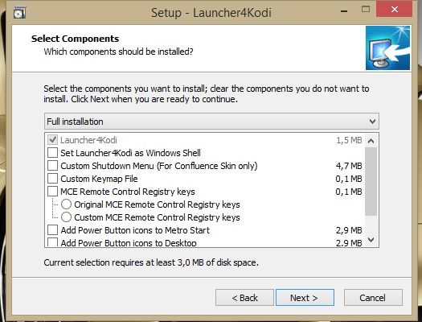Tick the Custom Keymap File checkbox
422x322 pixels.
pyautogui.click(x=52, y=179)
